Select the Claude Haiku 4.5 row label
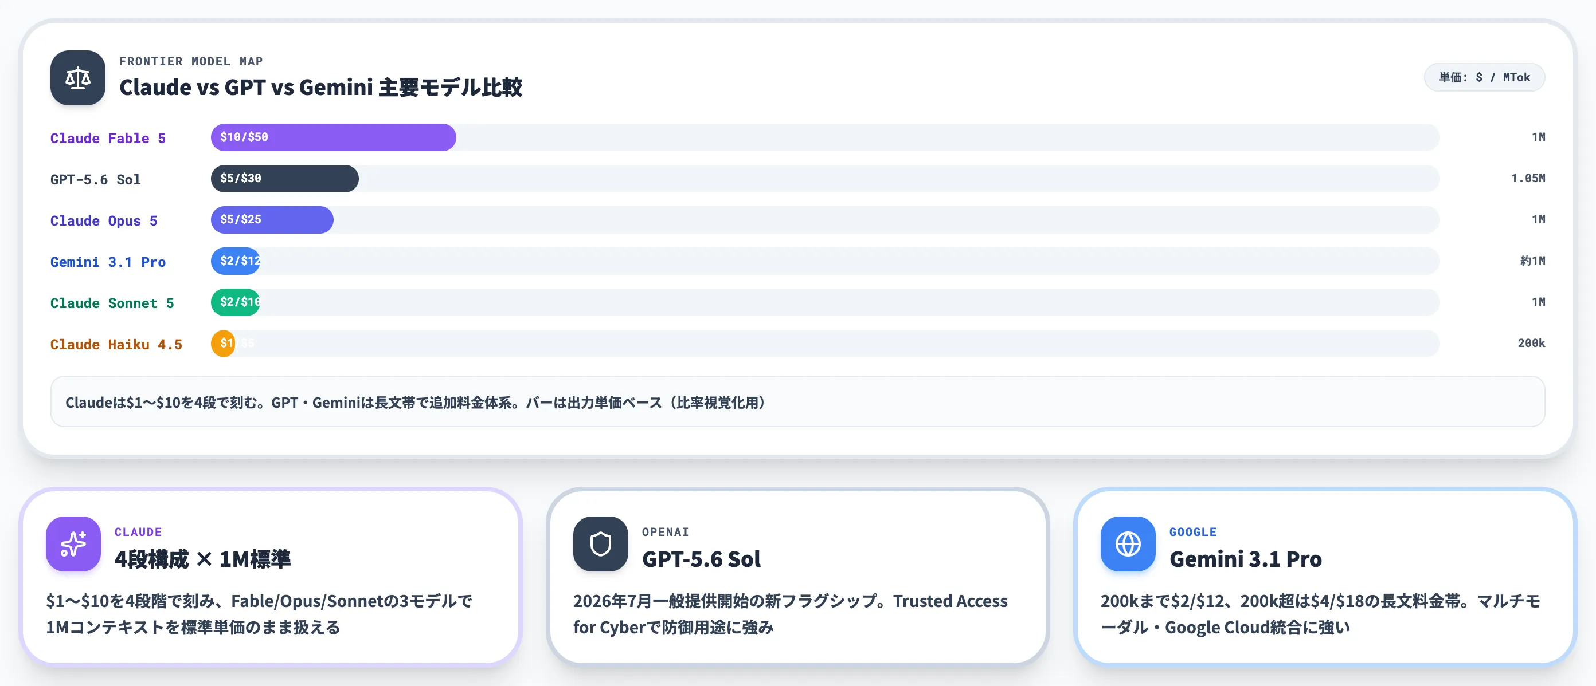 click(116, 344)
